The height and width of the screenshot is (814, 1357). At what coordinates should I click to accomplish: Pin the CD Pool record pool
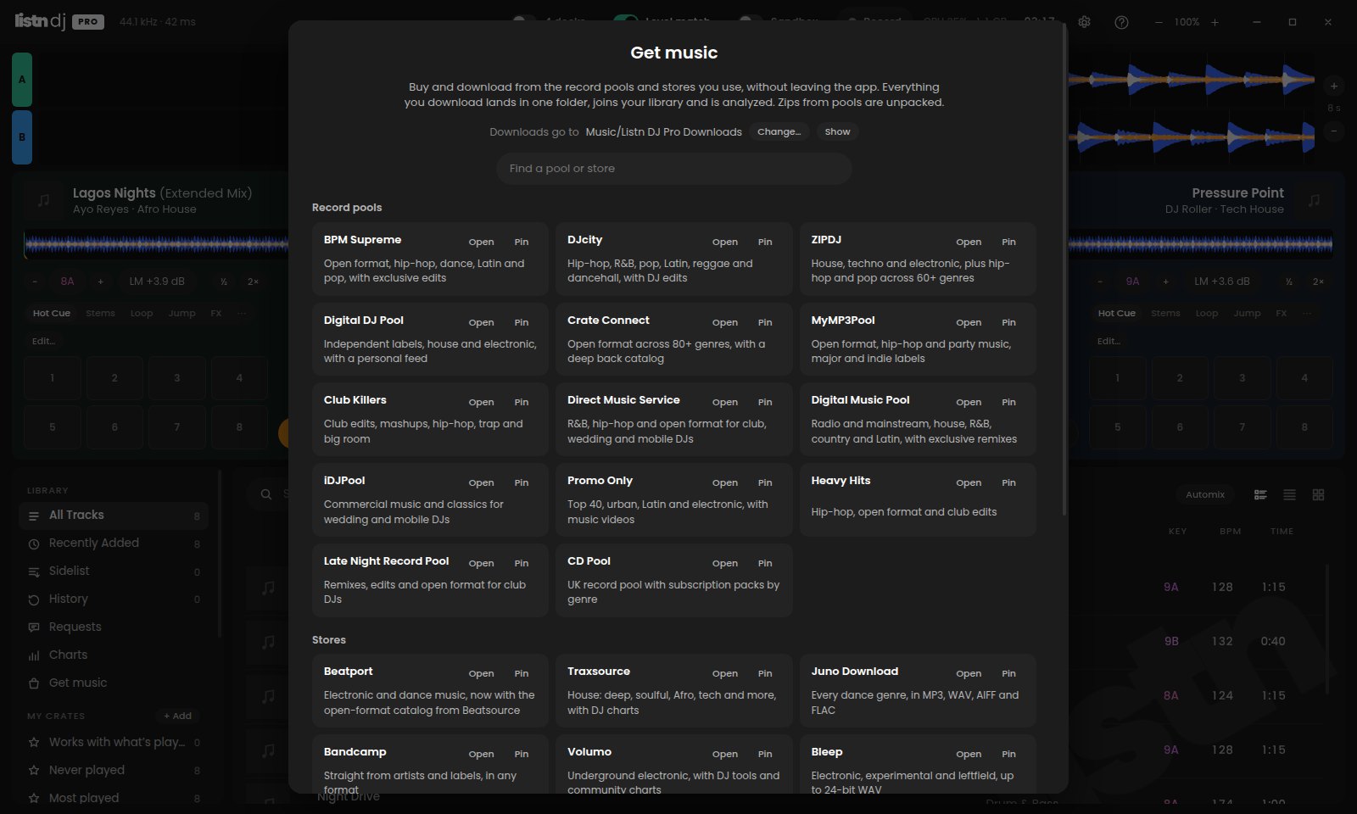765,563
